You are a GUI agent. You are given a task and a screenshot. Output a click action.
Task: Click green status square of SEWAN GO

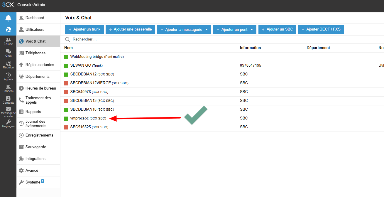click(x=66, y=65)
